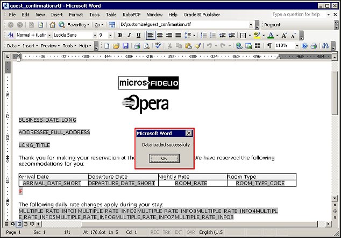Click the Save icon
Screen dimensions: 341x238
125,46
